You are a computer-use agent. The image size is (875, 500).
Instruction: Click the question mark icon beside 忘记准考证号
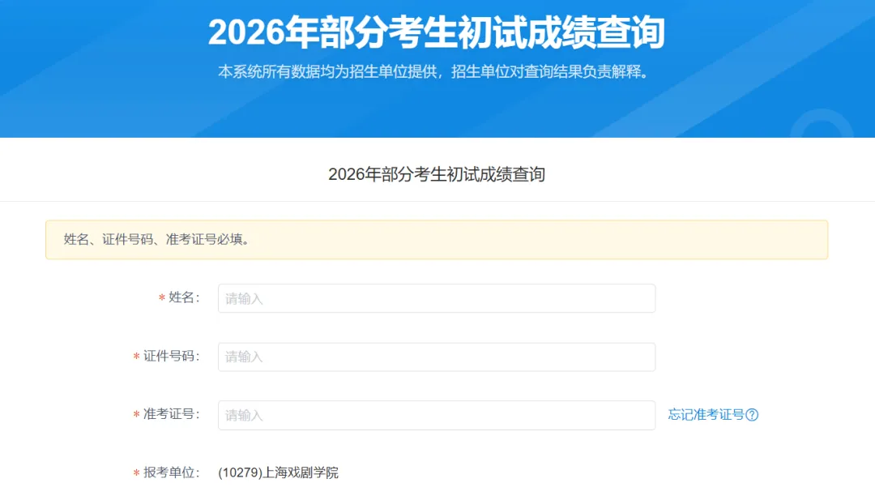tap(752, 415)
